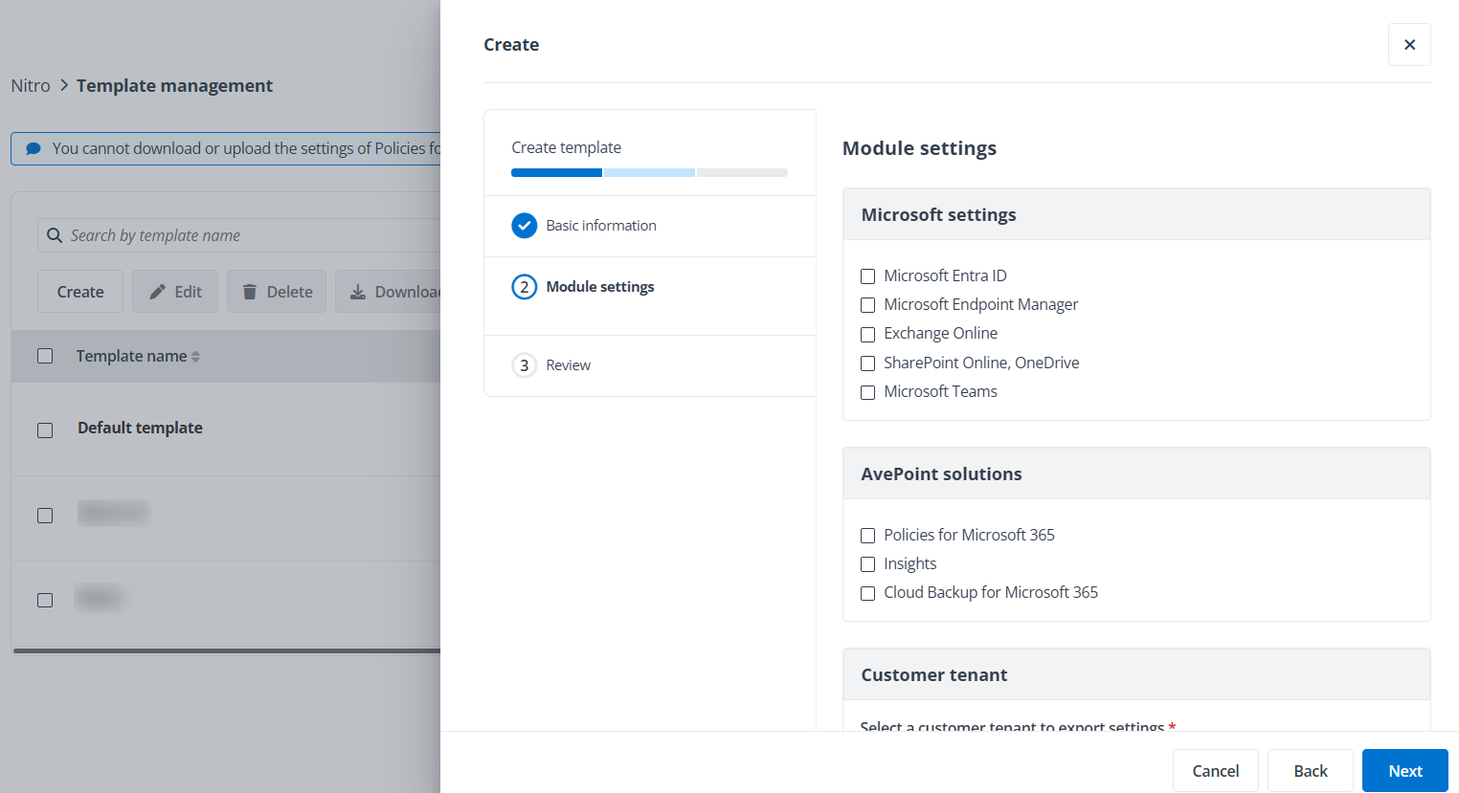Click the Template name column header
The image size is (1459, 793).
pyautogui.click(x=132, y=356)
